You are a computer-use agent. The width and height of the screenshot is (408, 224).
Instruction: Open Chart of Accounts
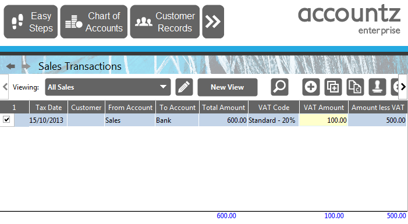94,22
